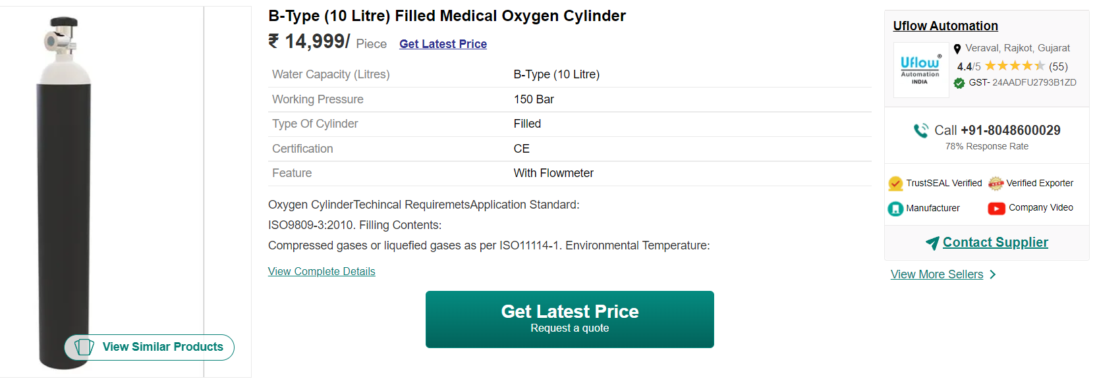Click the seller phone number
1095x383 pixels.
(1010, 130)
